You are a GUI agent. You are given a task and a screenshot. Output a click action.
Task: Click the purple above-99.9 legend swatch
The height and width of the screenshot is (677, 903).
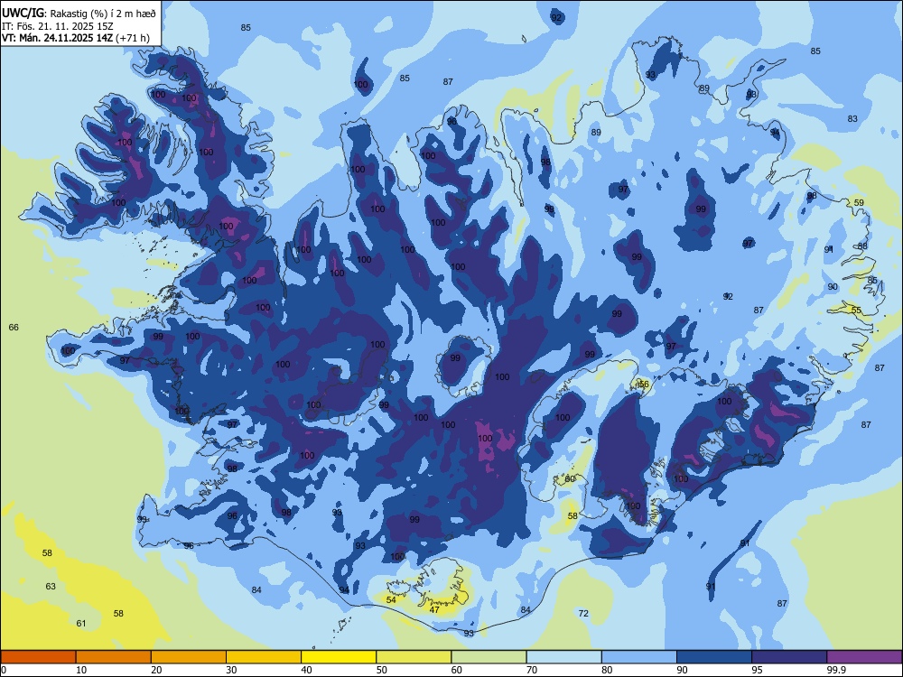(864, 657)
